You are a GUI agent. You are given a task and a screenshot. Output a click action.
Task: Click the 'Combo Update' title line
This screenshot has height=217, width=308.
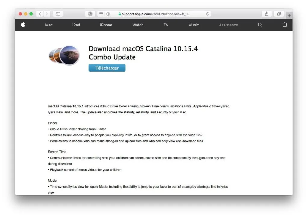tap(112, 57)
